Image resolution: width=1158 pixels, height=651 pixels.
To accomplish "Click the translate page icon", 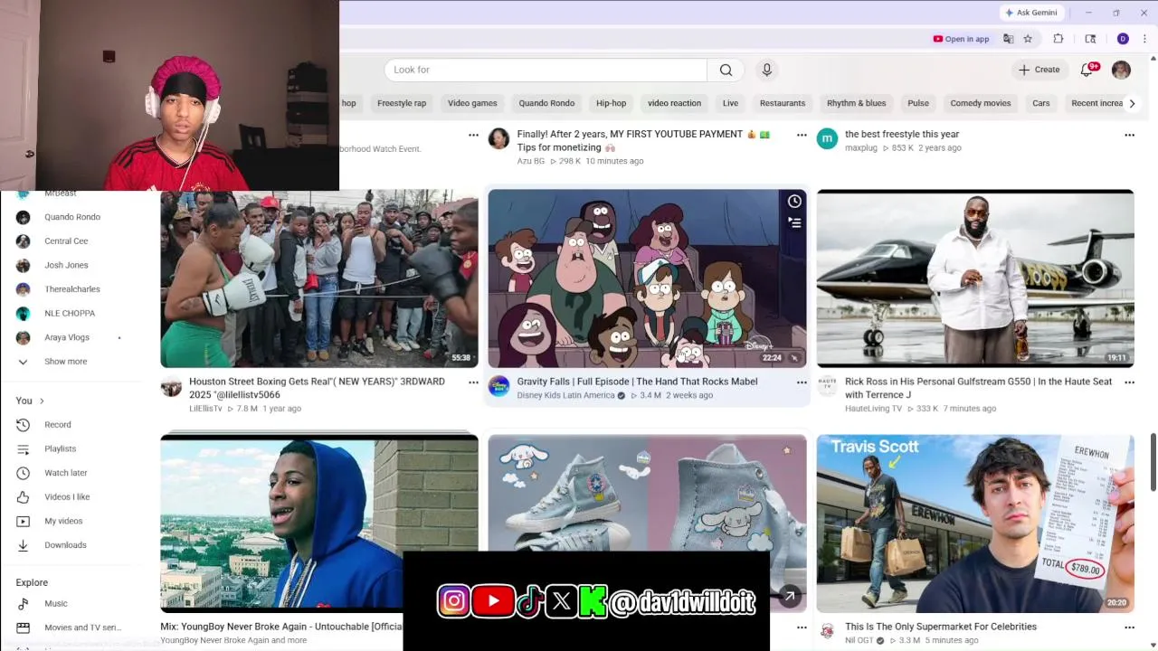I will tap(1008, 39).
